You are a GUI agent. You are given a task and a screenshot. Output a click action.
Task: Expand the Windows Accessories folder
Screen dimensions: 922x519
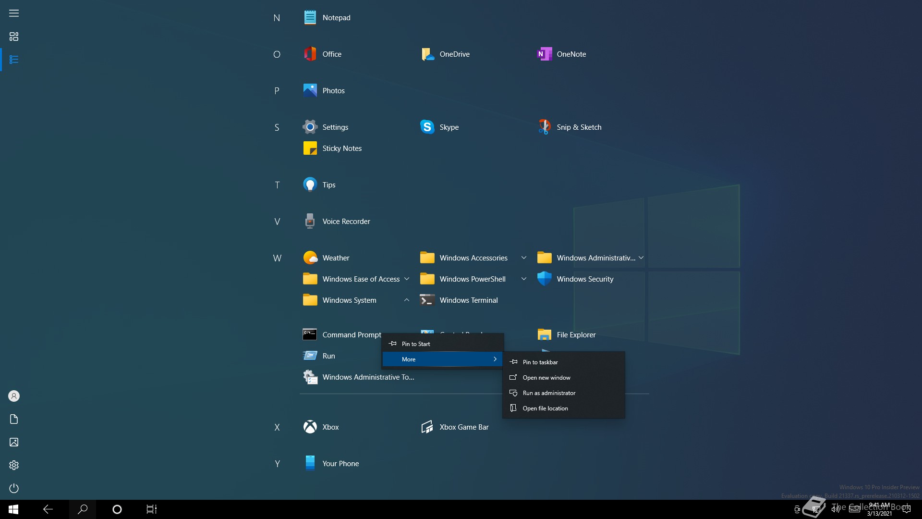coord(473,258)
